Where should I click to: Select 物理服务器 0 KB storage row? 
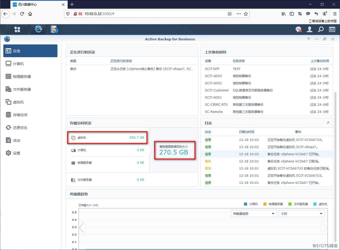point(107,163)
